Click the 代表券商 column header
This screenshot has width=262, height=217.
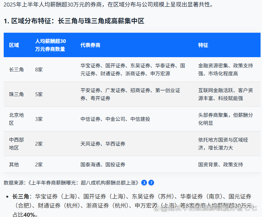pyautogui.click(x=90, y=45)
